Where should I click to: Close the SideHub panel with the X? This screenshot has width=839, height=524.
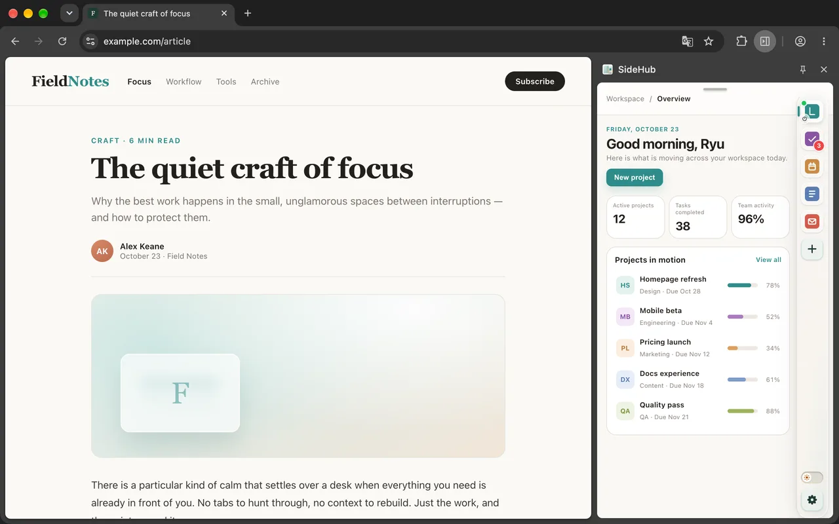[x=824, y=69]
